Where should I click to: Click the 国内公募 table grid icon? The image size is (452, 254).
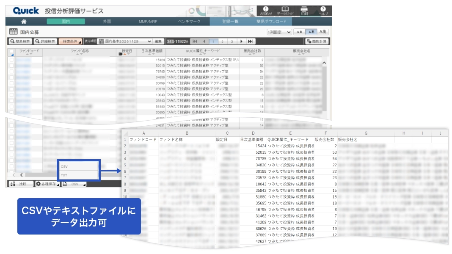13,31
